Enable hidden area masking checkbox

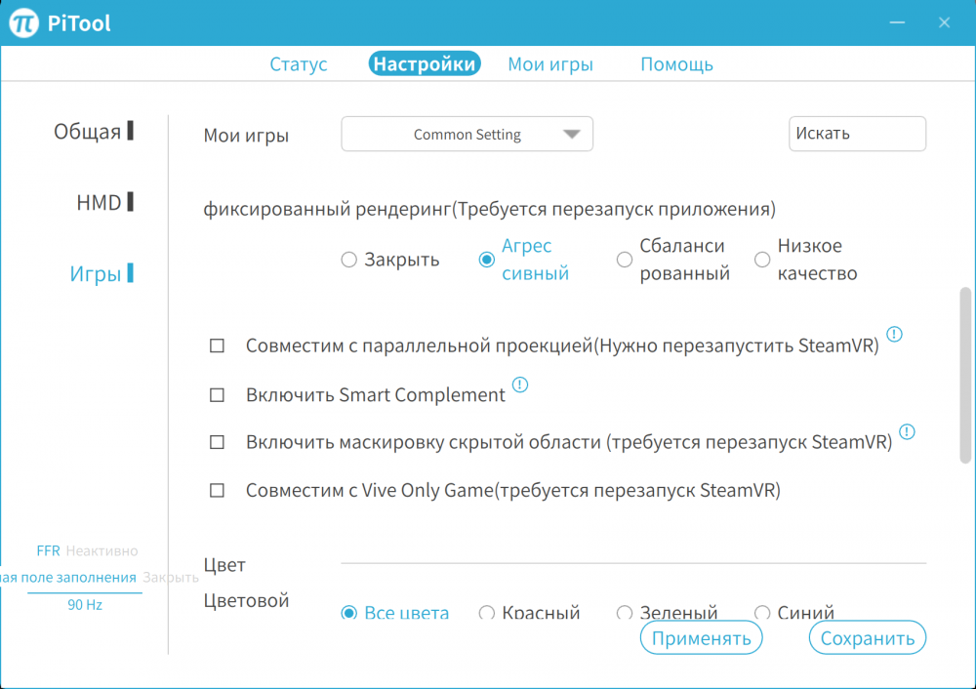tap(217, 442)
